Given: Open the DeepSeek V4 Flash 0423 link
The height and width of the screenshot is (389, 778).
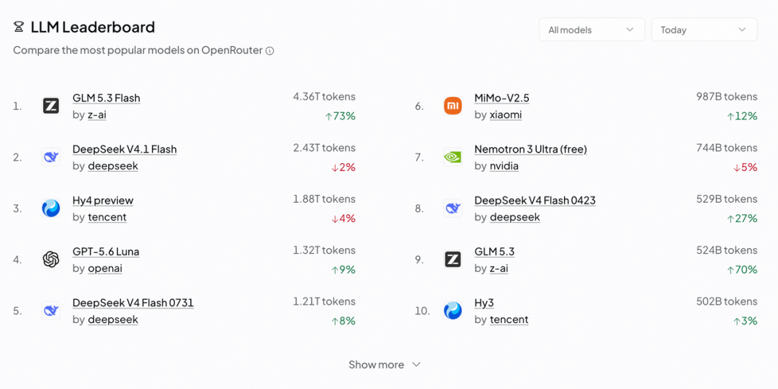Looking at the screenshot, I should coord(535,201).
